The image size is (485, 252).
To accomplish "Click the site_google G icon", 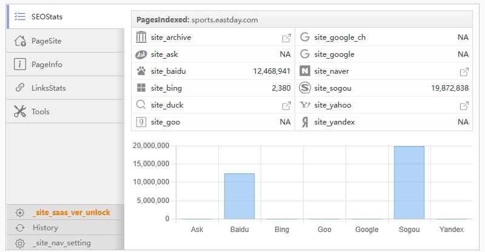I will click(305, 54).
